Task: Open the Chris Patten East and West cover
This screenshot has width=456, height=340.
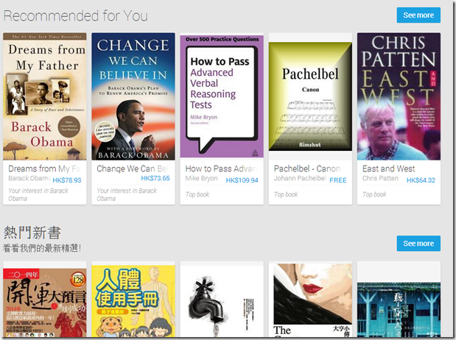Action: click(399, 96)
